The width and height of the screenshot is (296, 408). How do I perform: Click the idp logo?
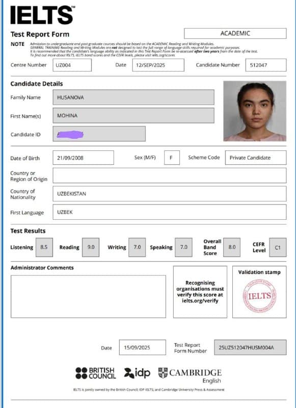click(137, 373)
